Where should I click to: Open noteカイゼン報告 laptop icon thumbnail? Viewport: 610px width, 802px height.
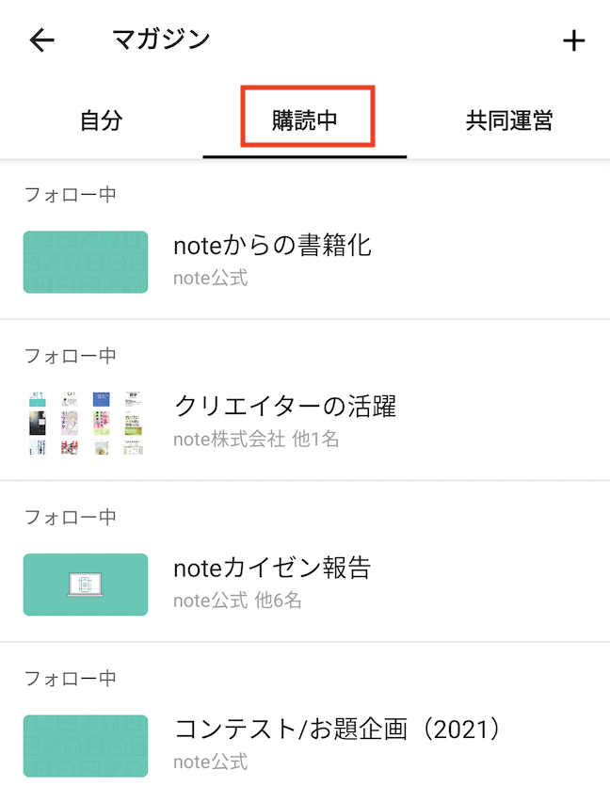click(86, 585)
